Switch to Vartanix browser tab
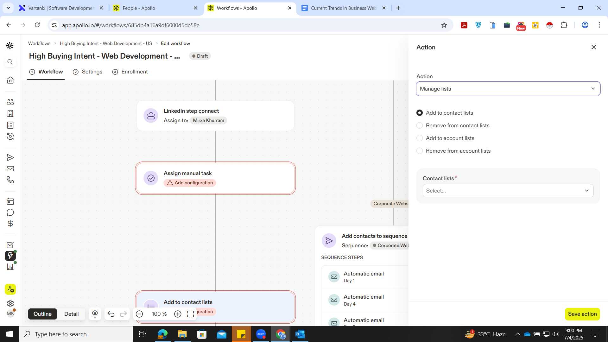 (61, 8)
